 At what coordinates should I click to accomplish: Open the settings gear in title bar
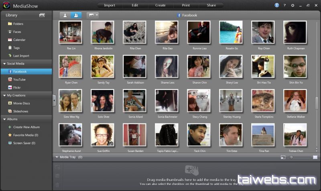293,5
